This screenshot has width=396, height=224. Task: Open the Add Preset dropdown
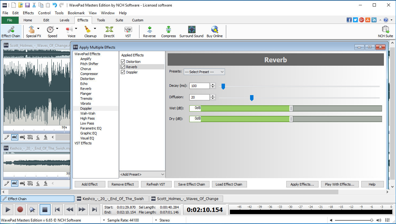(142, 174)
